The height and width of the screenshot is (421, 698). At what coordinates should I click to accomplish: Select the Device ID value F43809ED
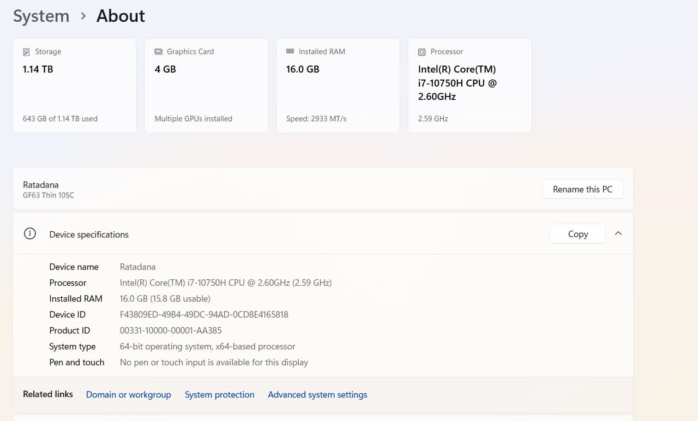(x=204, y=315)
